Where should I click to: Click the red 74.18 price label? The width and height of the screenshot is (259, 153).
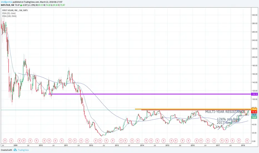(254, 112)
